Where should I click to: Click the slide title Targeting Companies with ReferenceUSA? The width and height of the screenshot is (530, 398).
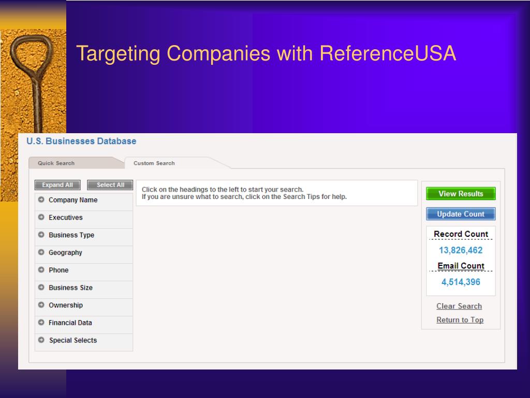(267, 53)
